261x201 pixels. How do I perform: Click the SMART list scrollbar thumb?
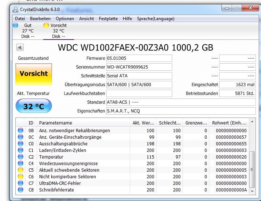click(252, 170)
